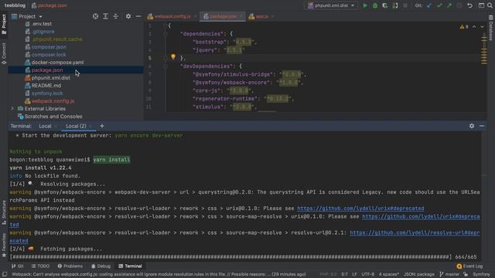Screen dimensions: 495x278
Task: Switch to Local terminal tab
Action: point(45,126)
